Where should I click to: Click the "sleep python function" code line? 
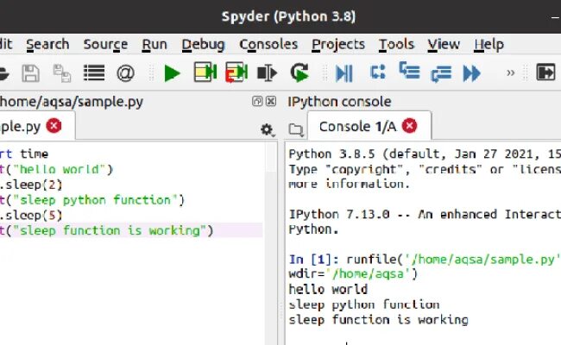92,200
